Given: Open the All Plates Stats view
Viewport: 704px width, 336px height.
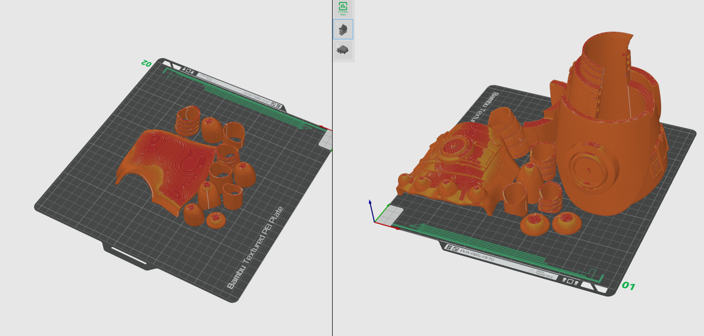Looking at the screenshot, I should coord(343,8).
